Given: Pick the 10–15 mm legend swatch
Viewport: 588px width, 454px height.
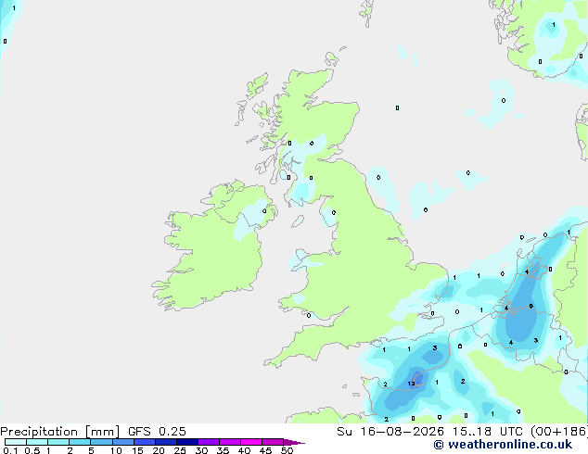Looking at the screenshot, I should click(x=123, y=442).
